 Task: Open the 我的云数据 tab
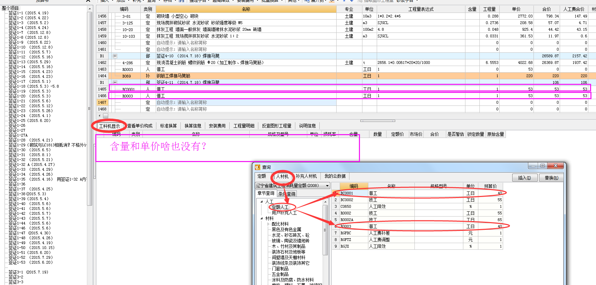(x=335, y=176)
